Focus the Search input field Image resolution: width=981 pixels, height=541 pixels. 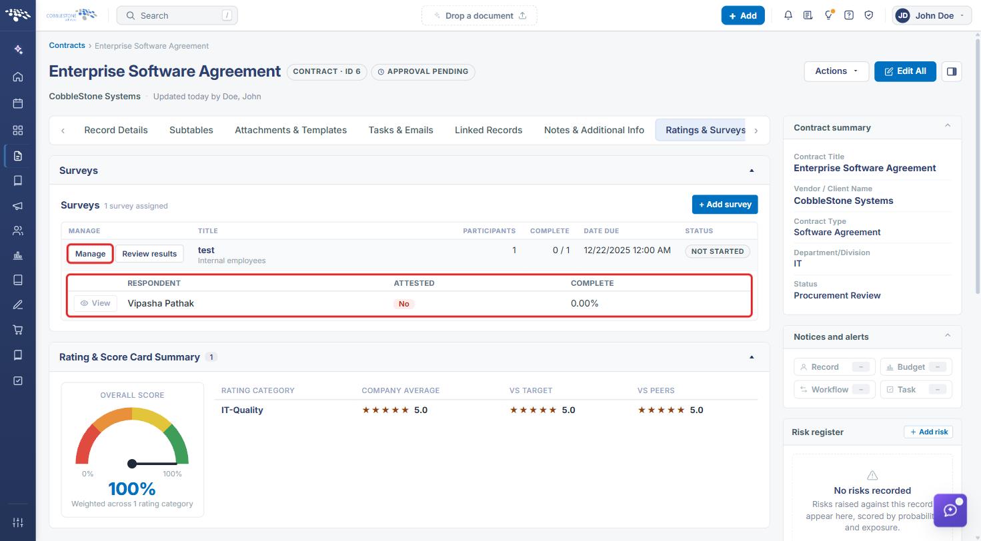click(177, 15)
